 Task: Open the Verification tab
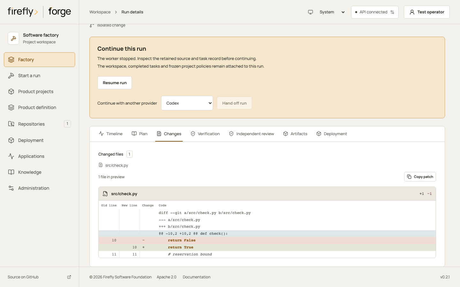pos(205,134)
